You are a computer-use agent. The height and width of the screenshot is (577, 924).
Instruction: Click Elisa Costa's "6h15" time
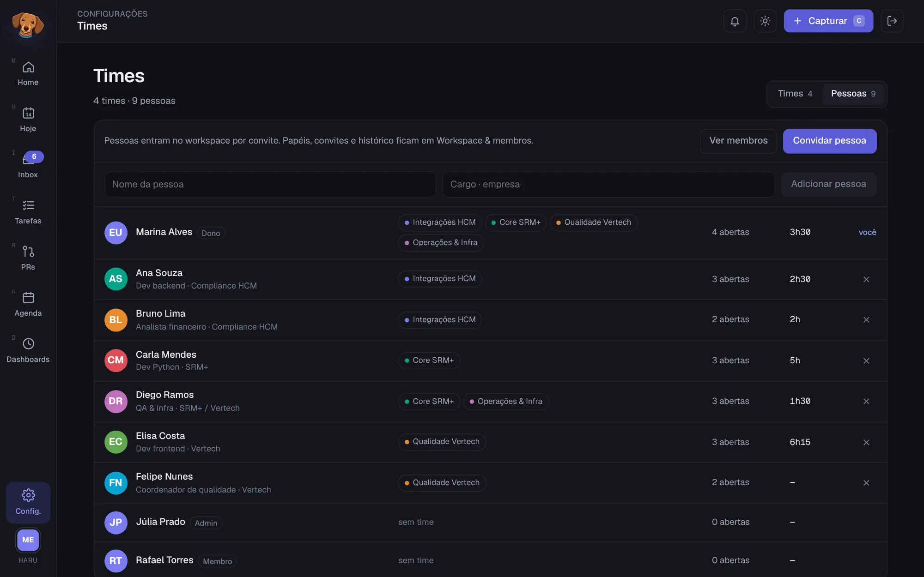800,442
